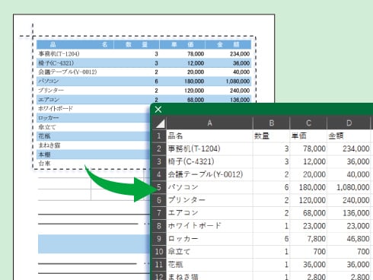This screenshot has width=373, height=280.
Task: Click ホワイトボード cell in spreadsheet
Action: [209, 226]
